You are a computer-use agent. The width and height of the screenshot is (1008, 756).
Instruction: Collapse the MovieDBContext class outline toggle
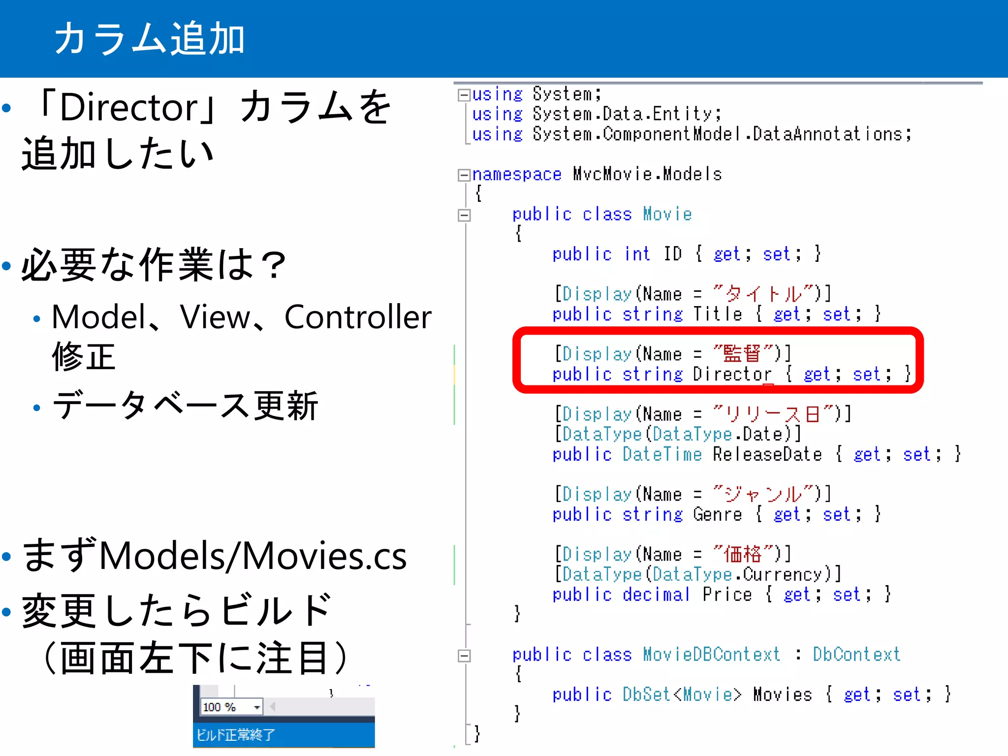pos(464,656)
